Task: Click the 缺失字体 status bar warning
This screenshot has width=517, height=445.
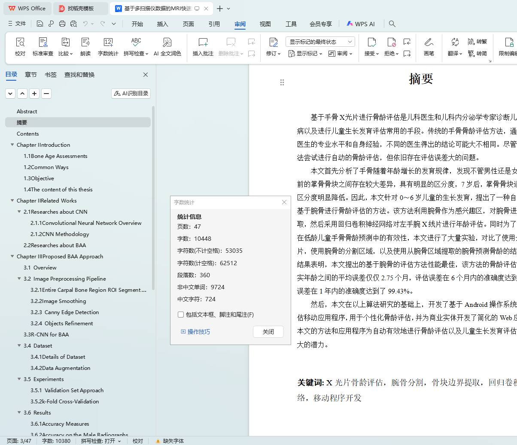Action: coord(170,441)
